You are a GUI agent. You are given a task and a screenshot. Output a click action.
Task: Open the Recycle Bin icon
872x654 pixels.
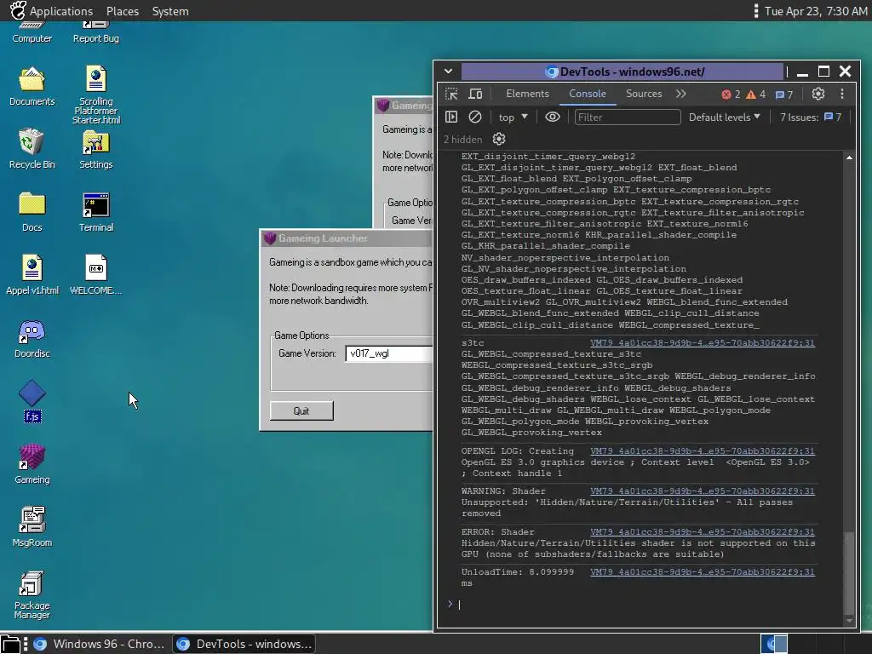click(x=32, y=148)
